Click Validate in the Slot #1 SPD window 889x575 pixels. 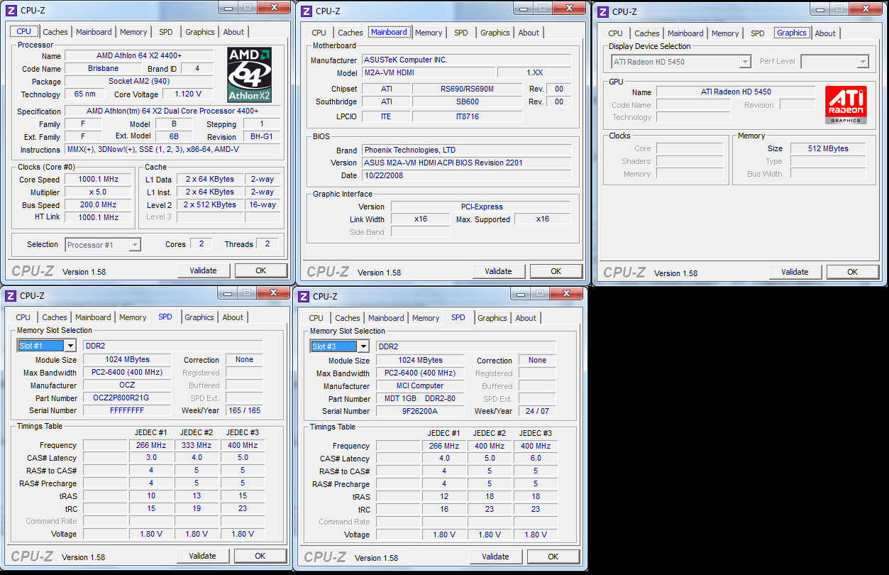[202, 556]
